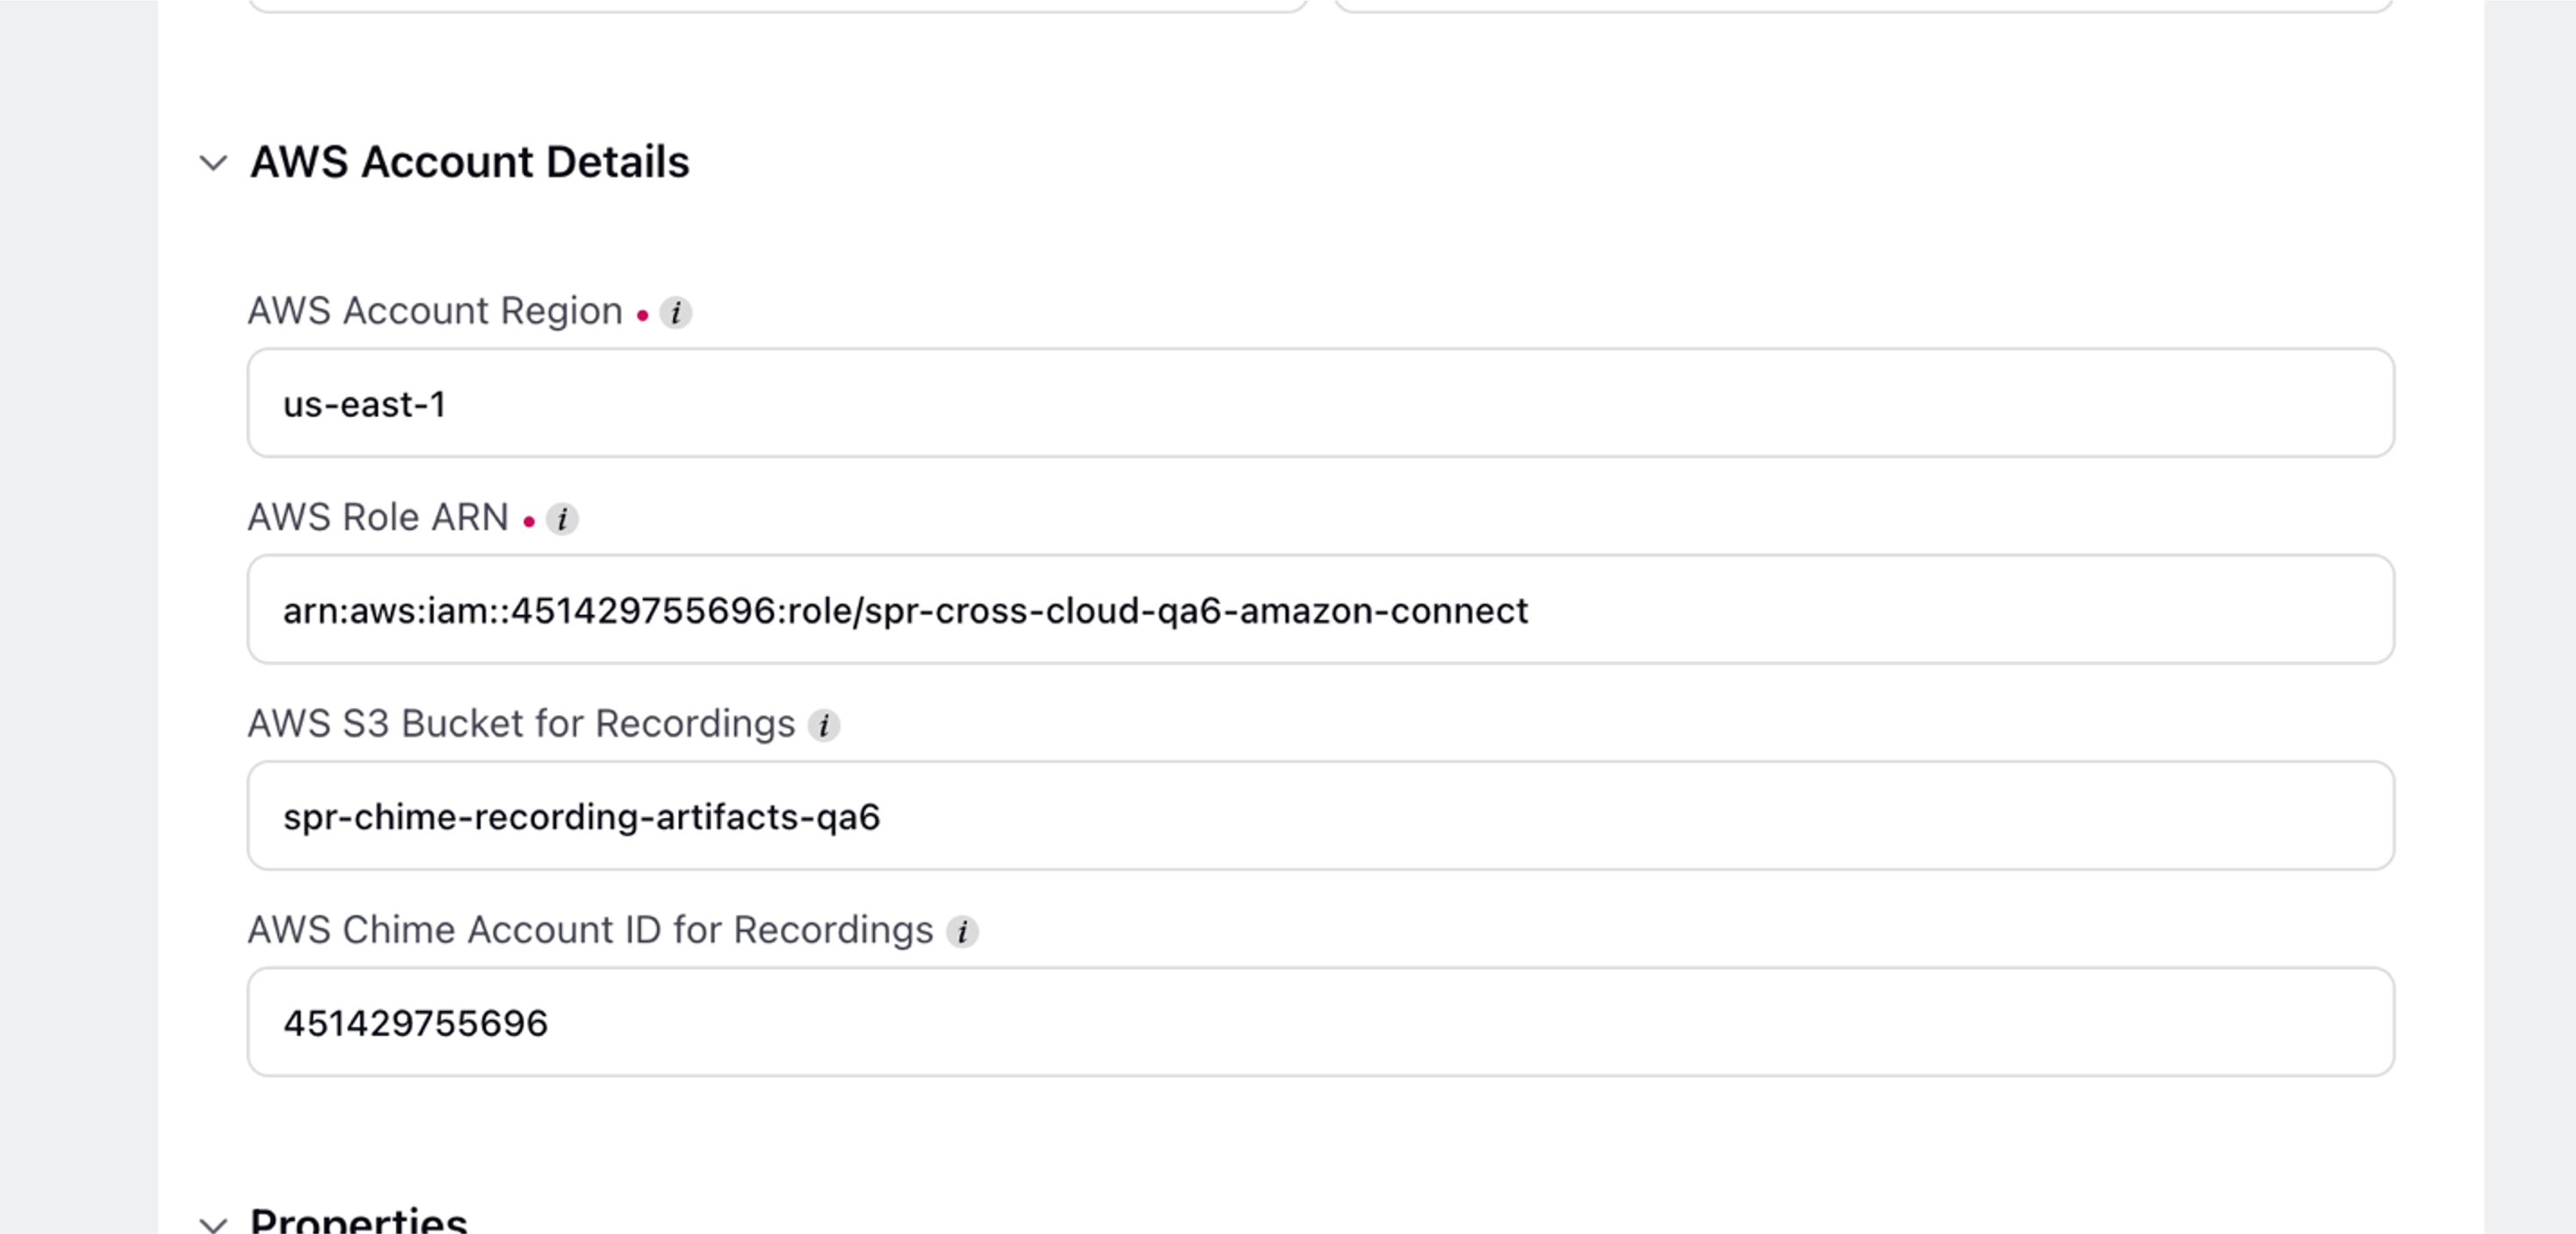
Task: Click the partially visible right field at top
Action: (1864, 5)
